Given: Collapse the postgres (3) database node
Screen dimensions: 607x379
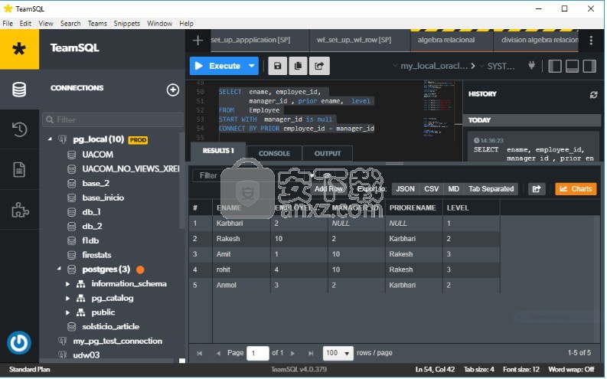Looking at the screenshot, I should click(x=59, y=269).
